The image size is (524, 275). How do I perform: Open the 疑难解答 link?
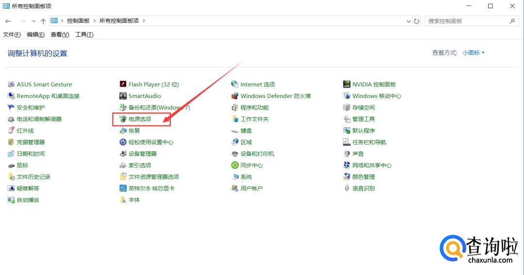coord(28,188)
